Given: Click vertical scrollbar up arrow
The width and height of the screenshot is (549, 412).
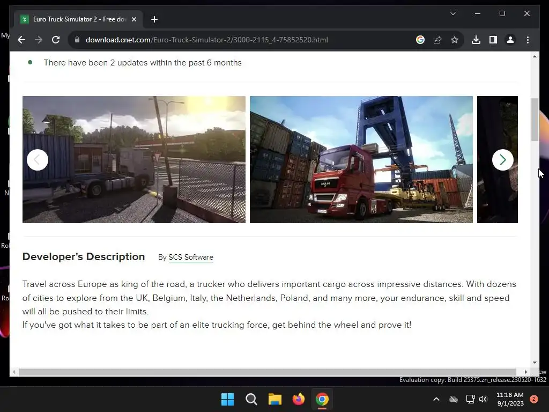Looking at the screenshot, I should [x=535, y=56].
